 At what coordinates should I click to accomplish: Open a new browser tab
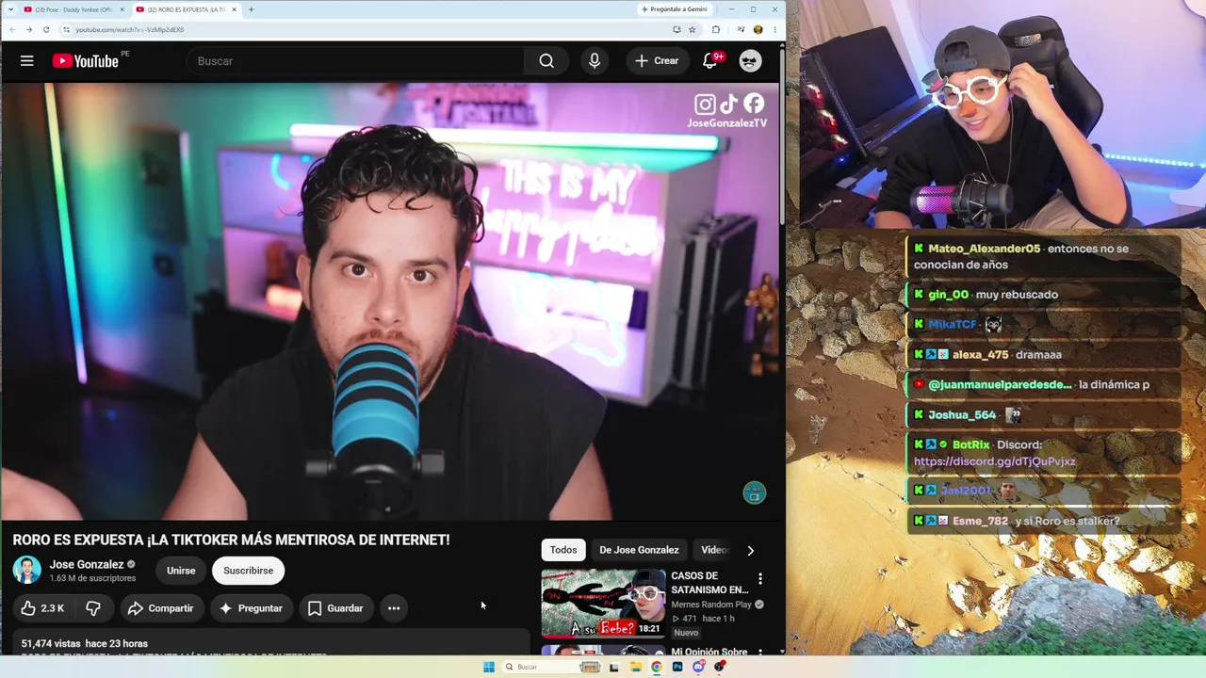tap(251, 9)
